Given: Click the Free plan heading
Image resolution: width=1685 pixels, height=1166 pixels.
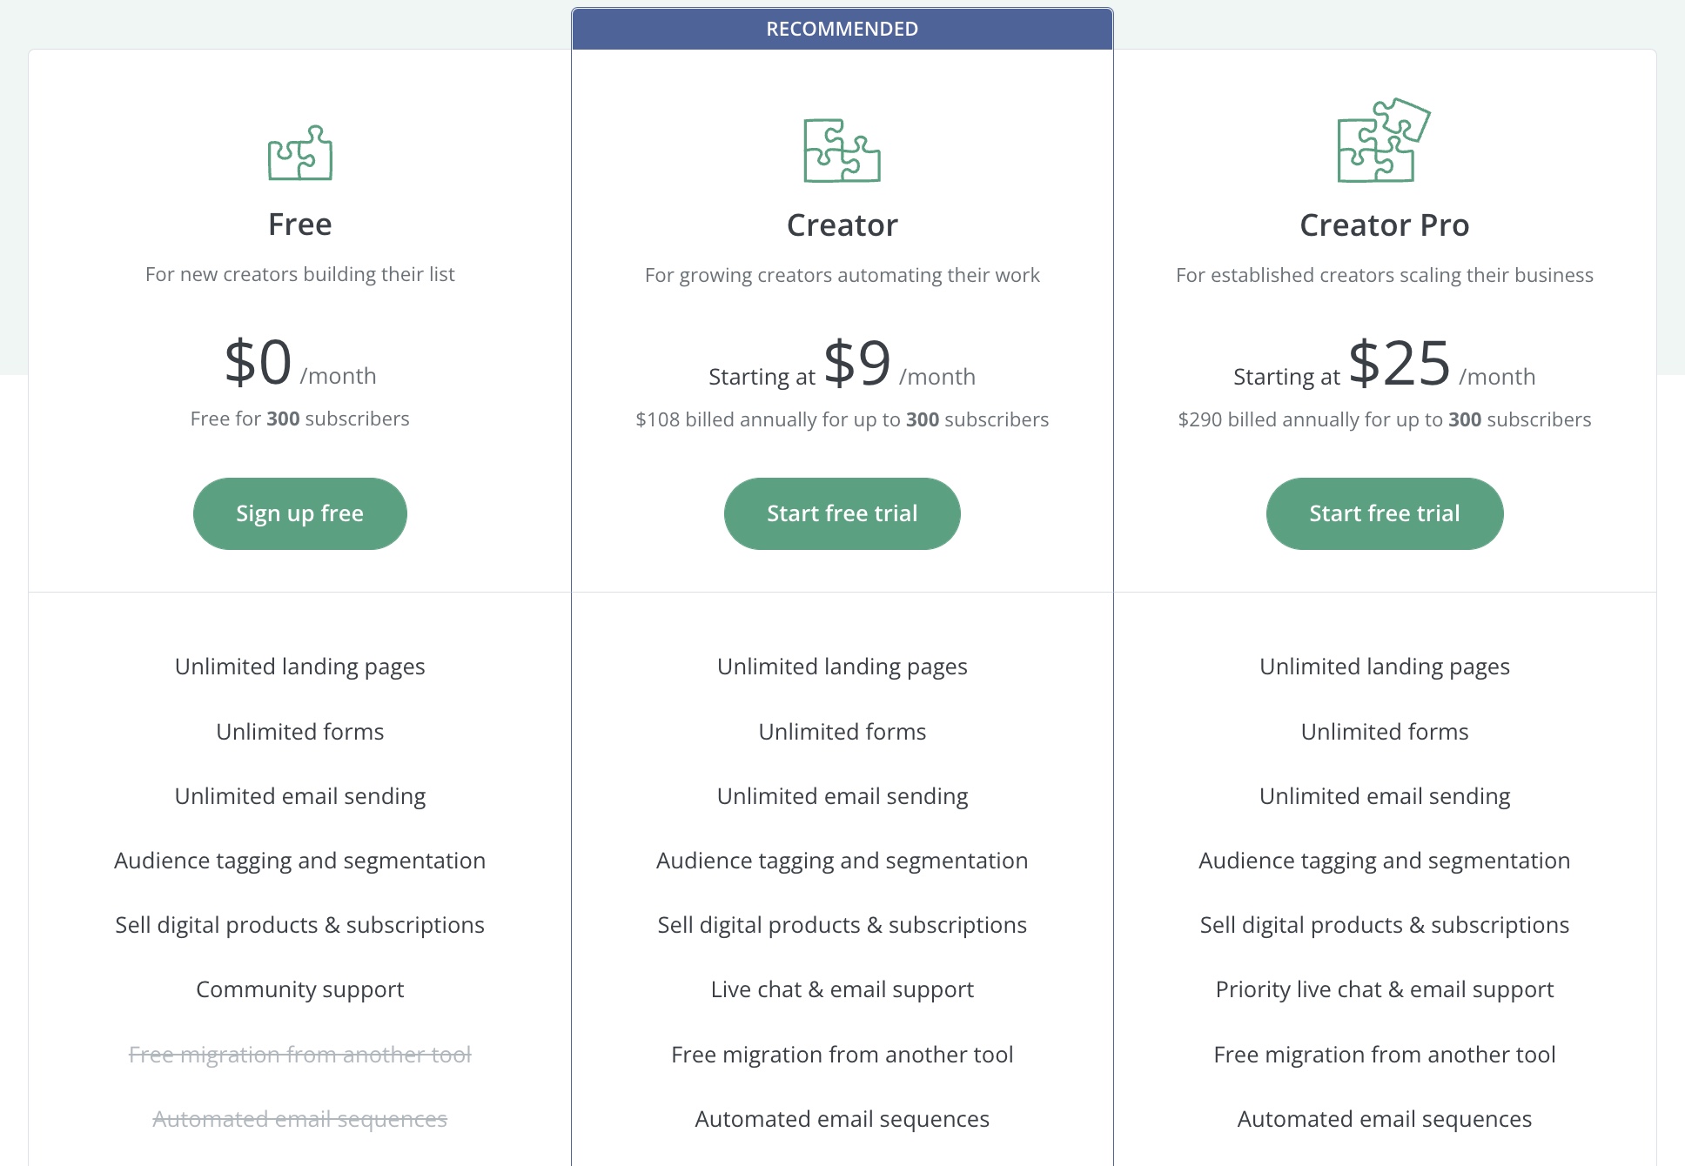Looking at the screenshot, I should point(300,224).
